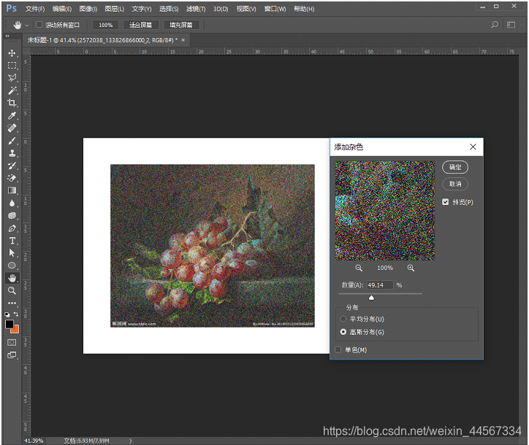This screenshot has height=445, width=529.
Task: Click the 填充屏幕 button
Action: [x=181, y=25]
